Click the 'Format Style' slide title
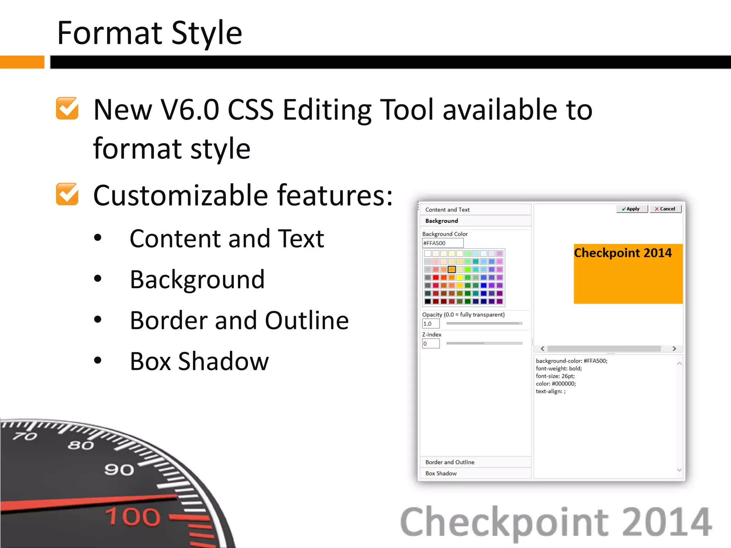The width and height of the screenshot is (731, 548). click(x=150, y=33)
